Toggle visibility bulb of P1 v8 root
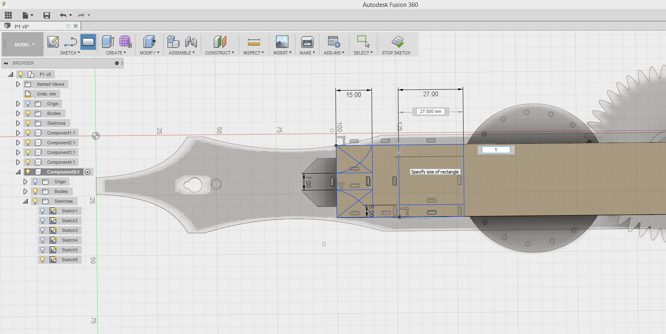The height and width of the screenshot is (334, 666). click(x=20, y=74)
